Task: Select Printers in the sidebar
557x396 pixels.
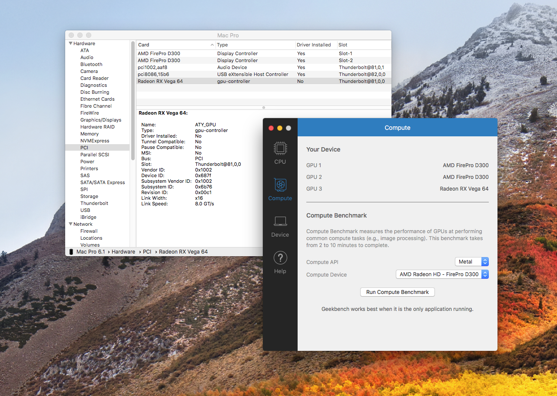Action: point(89,168)
